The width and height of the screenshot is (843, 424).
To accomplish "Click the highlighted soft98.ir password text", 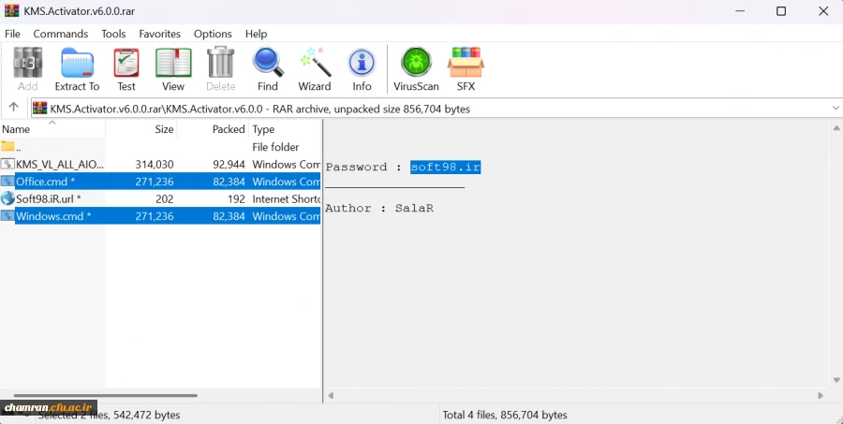I will click(x=445, y=167).
